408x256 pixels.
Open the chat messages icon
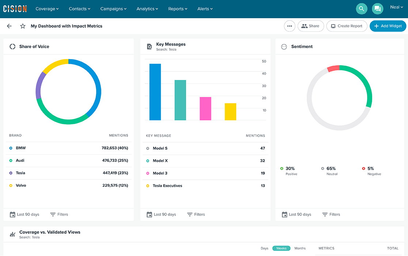pyautogui.click(x=378, y=9)
